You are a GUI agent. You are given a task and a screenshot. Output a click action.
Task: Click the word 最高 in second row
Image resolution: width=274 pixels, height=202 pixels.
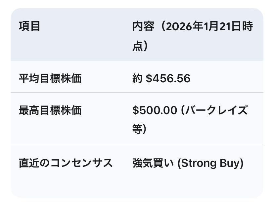pos(29,110)
